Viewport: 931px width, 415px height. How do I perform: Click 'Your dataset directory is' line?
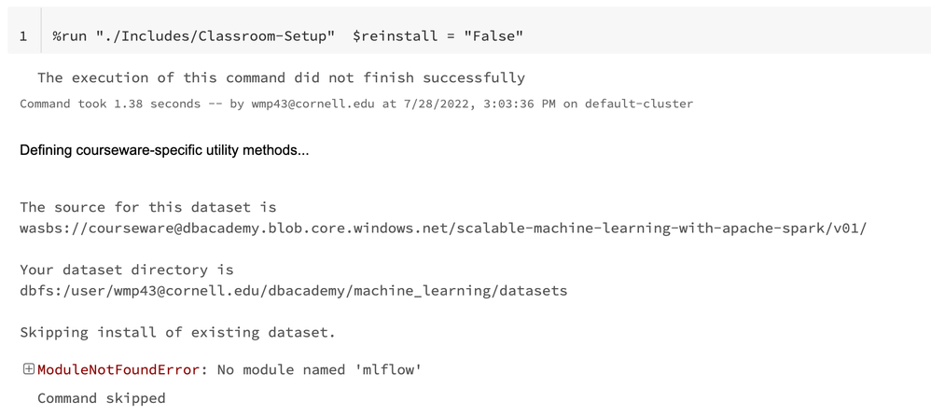(127, 270)
